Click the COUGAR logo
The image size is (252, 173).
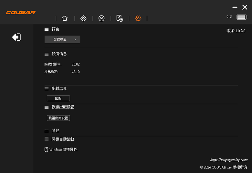point(21,13)
